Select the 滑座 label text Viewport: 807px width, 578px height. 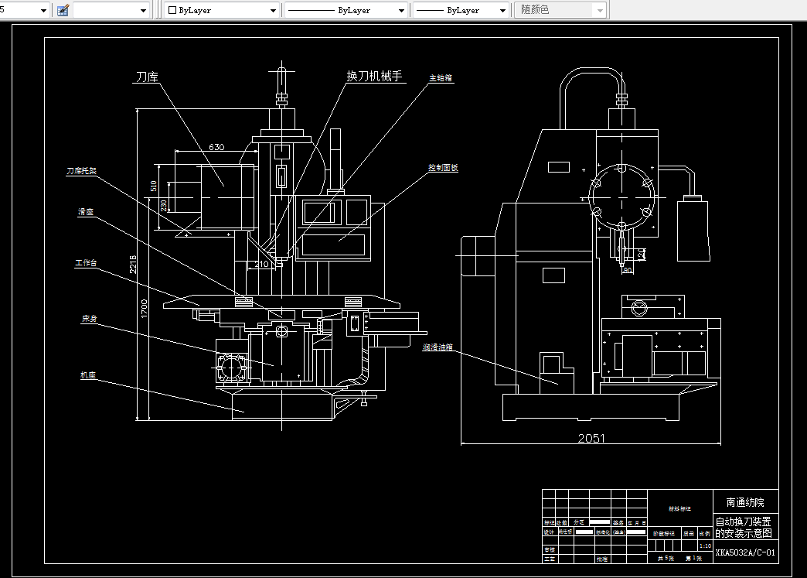coord(86,212)
